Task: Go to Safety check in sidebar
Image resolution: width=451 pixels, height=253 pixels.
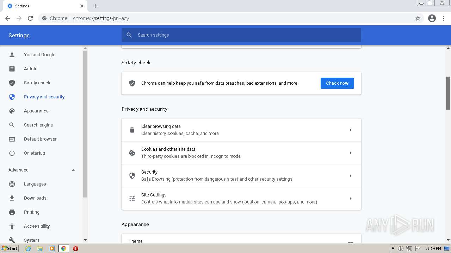Action: click(x=37, y=83)
